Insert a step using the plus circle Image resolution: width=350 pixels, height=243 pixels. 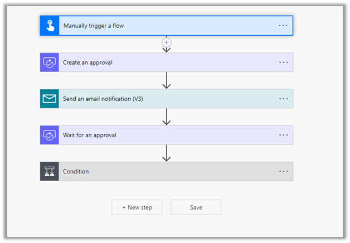tap(166, 42)
